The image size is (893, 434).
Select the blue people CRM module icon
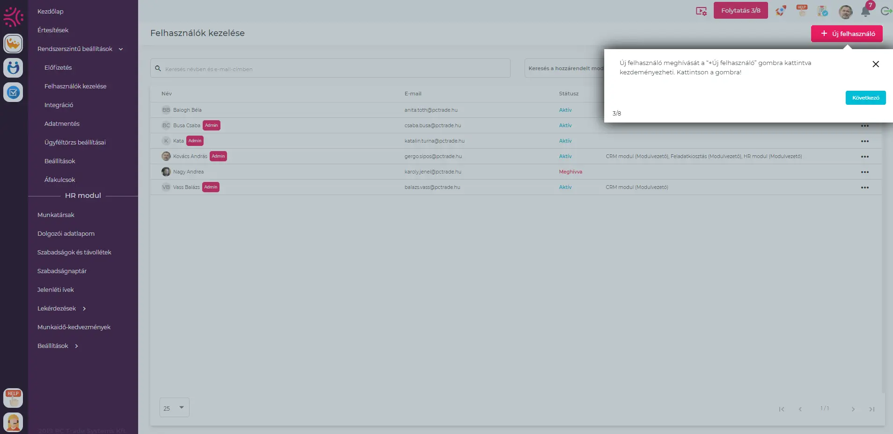point(13,68)
